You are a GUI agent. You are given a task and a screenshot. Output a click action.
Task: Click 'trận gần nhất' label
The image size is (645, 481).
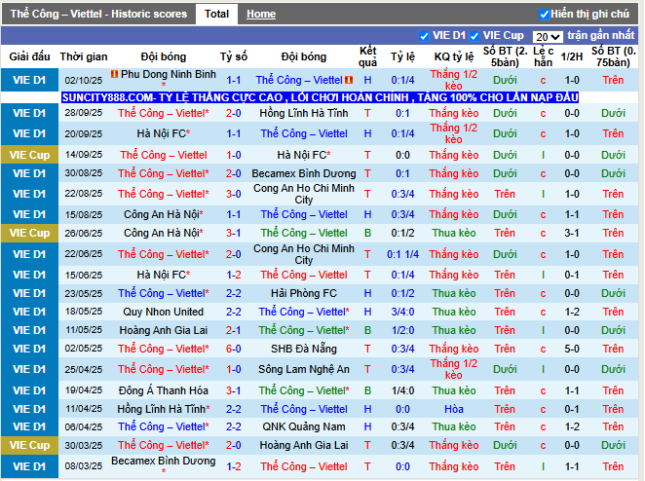click(x=601, y=35)
